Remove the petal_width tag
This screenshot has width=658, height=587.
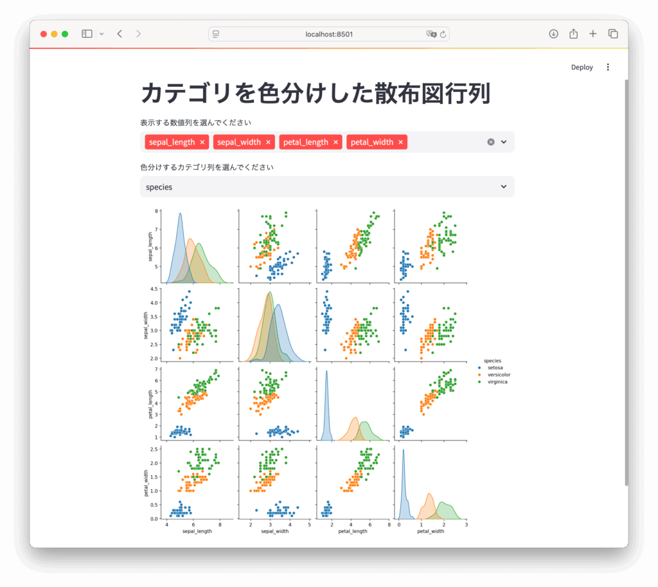point(401,143)
